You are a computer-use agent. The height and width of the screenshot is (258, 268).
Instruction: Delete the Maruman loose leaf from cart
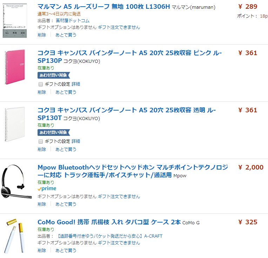point(42,35)
